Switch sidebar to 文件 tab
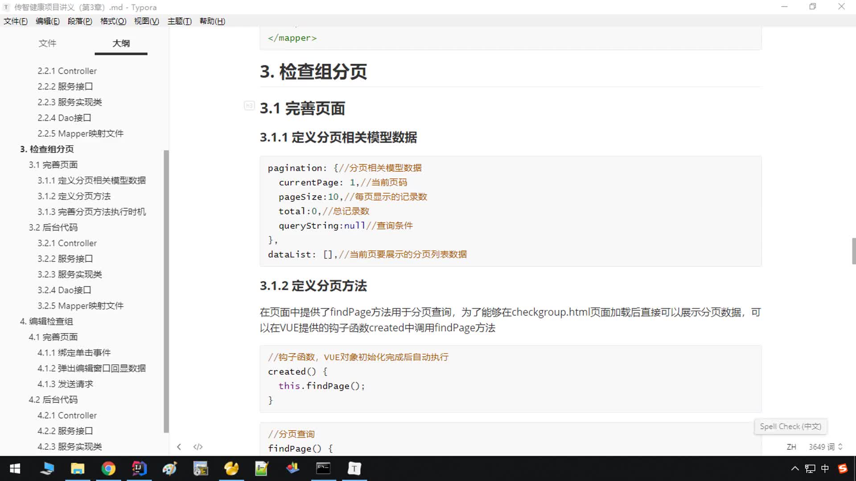This screenshot has width=856, height=481. coord(47,43)
